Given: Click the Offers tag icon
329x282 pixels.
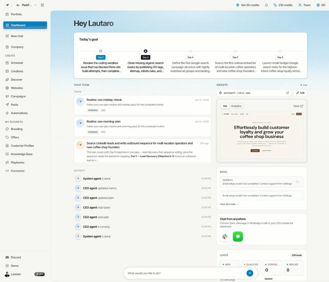Looking at the screenshot, I should 7,137.
